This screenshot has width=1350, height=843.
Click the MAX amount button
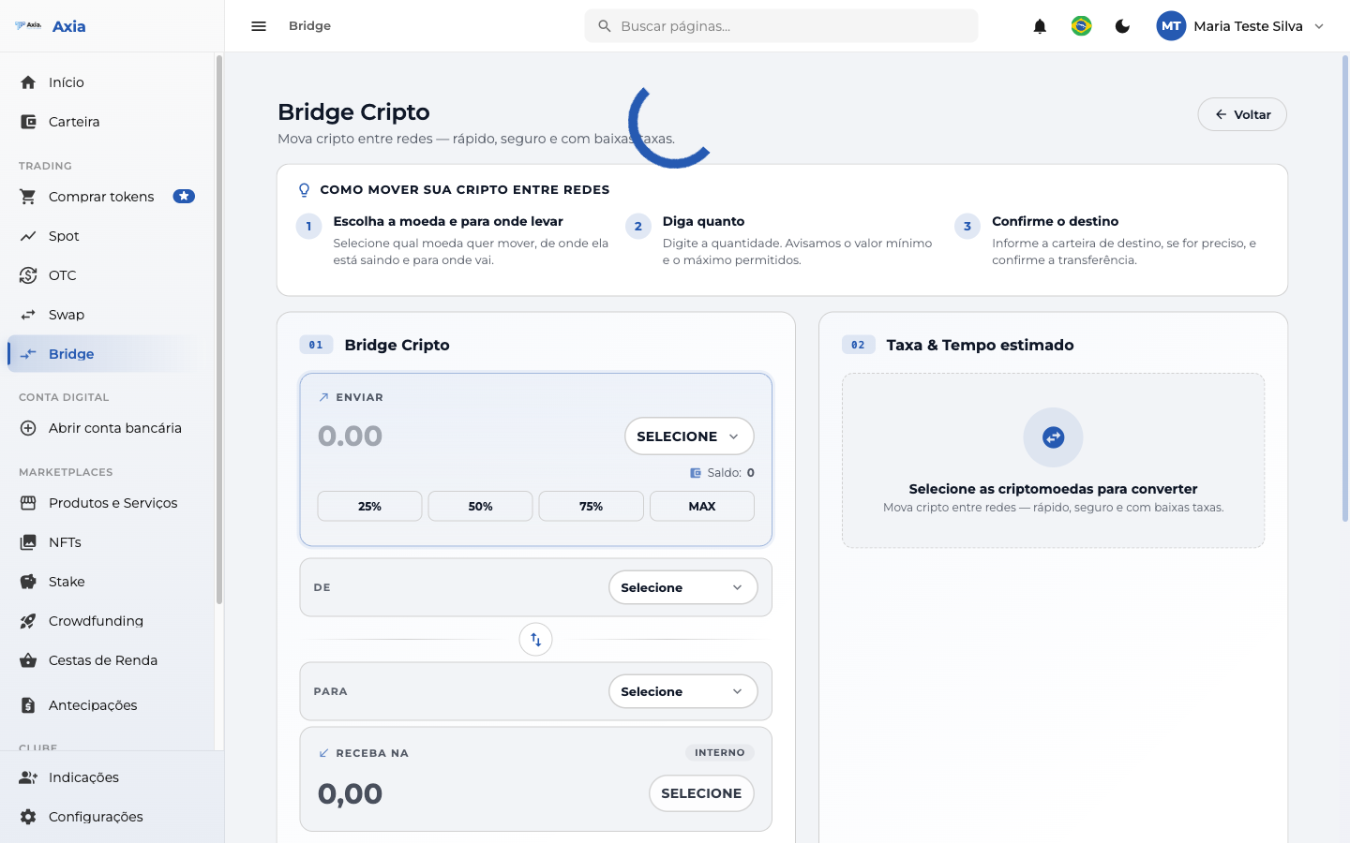point(702,506)
